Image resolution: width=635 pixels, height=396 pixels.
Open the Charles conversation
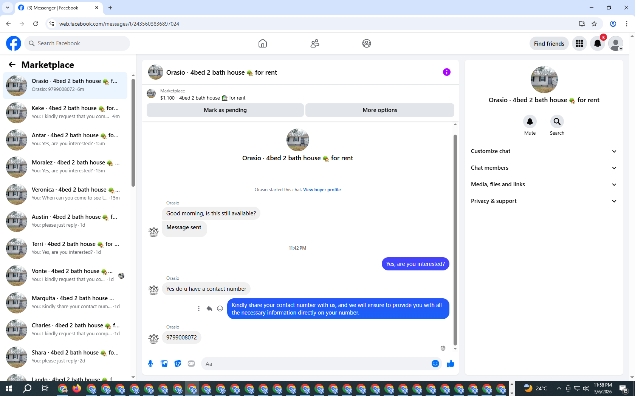click(x=65, y=330)
